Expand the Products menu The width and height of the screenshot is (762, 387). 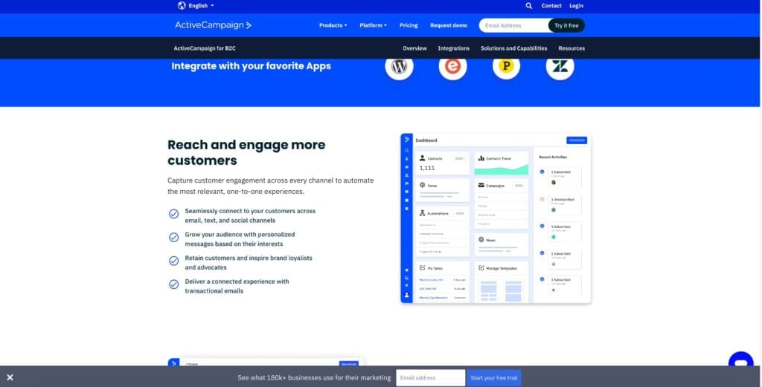point(333,25)
